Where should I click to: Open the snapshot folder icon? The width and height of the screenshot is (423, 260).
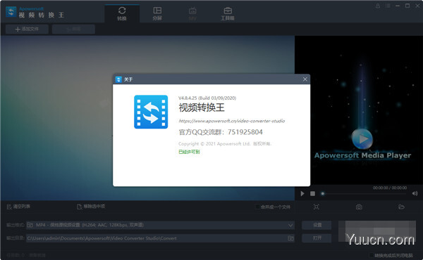pos(401,207)
